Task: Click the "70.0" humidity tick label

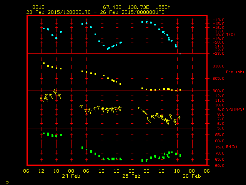Action: point(220,153)
